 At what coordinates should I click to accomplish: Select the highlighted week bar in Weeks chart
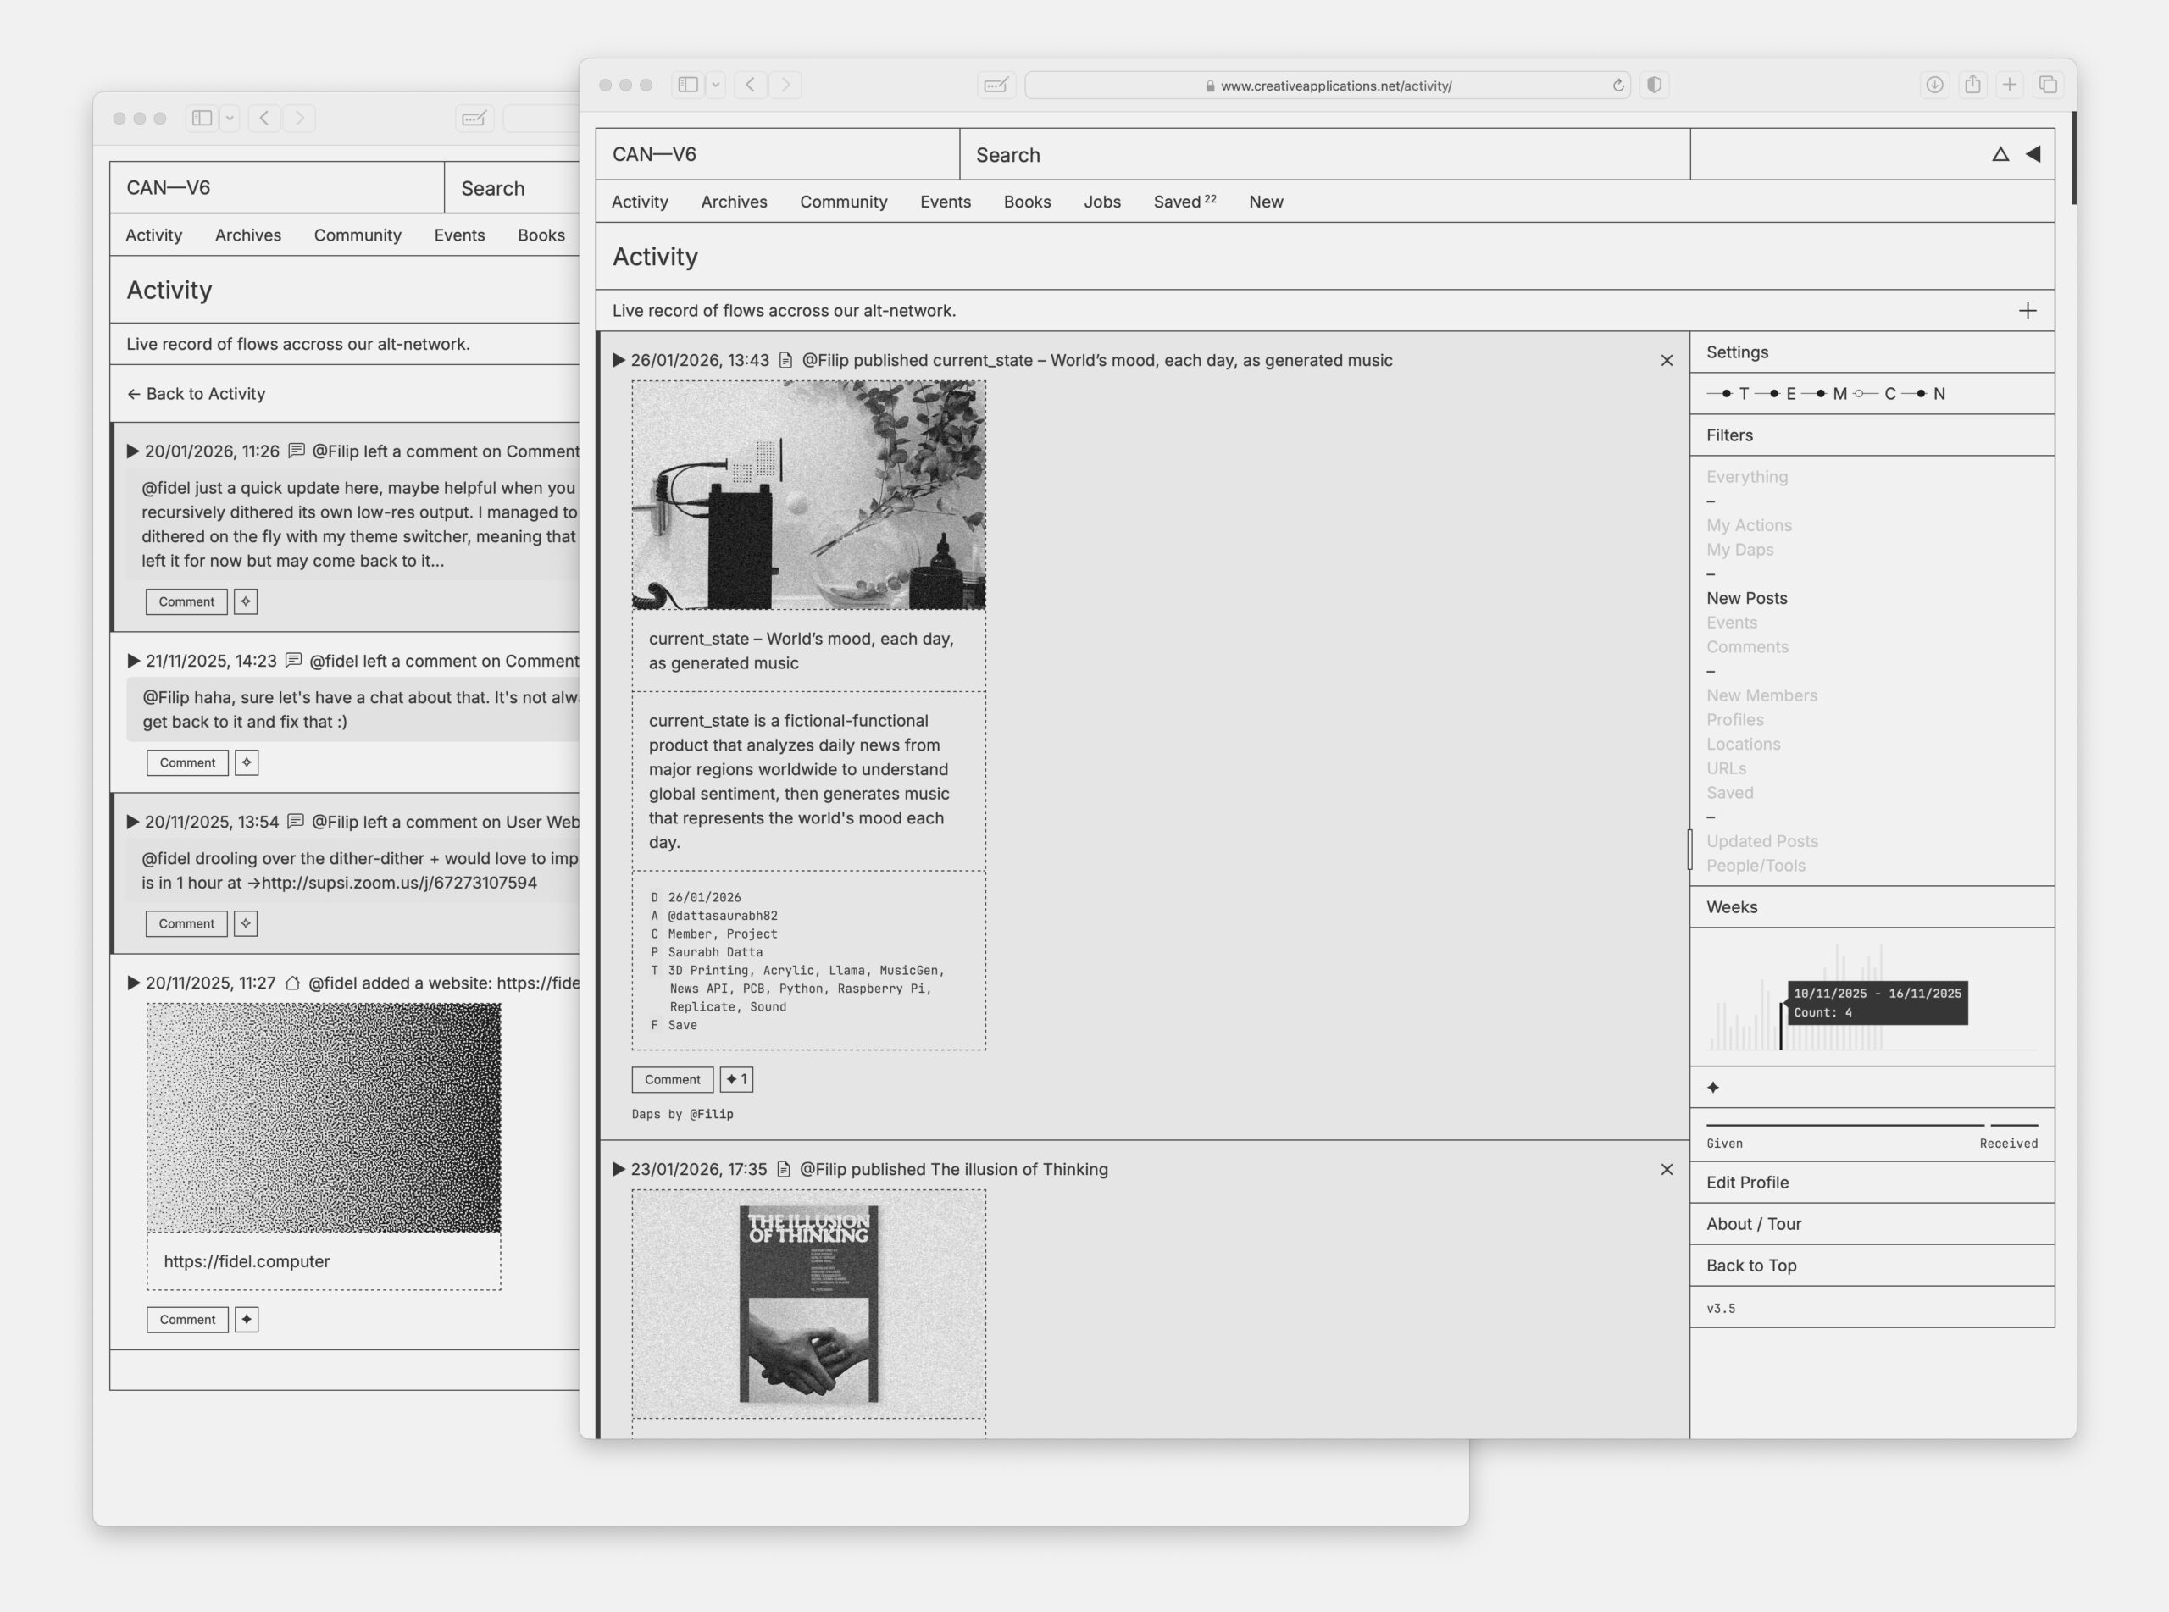click(1781, 1025)
